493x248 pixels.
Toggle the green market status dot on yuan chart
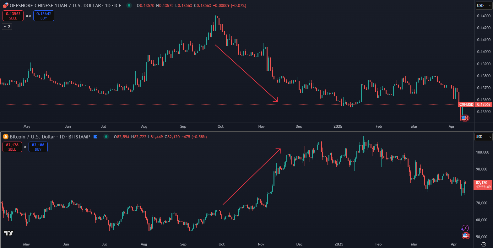pyautogui.click(x=129, y=5)
